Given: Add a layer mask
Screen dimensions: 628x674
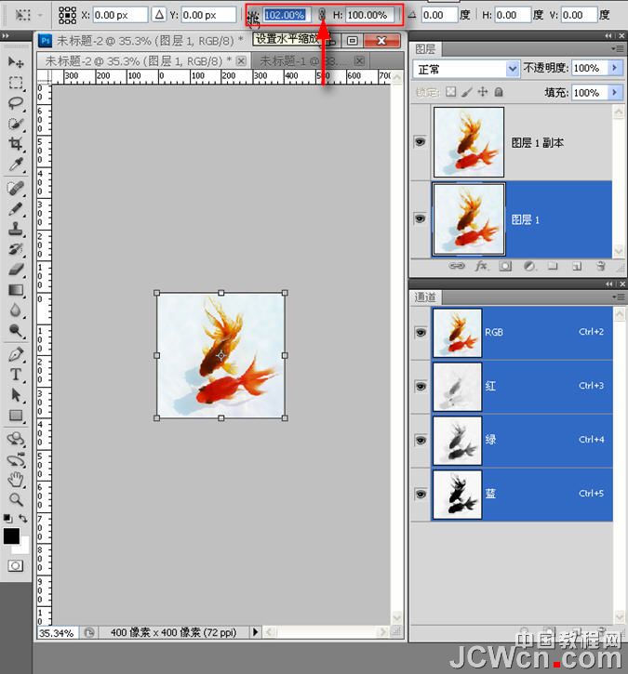Looking at the screenshot, I should 505,266.
